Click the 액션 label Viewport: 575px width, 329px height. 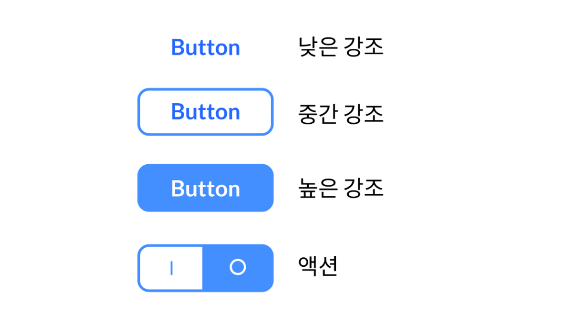pyautogui.click(x=318, y=267)
